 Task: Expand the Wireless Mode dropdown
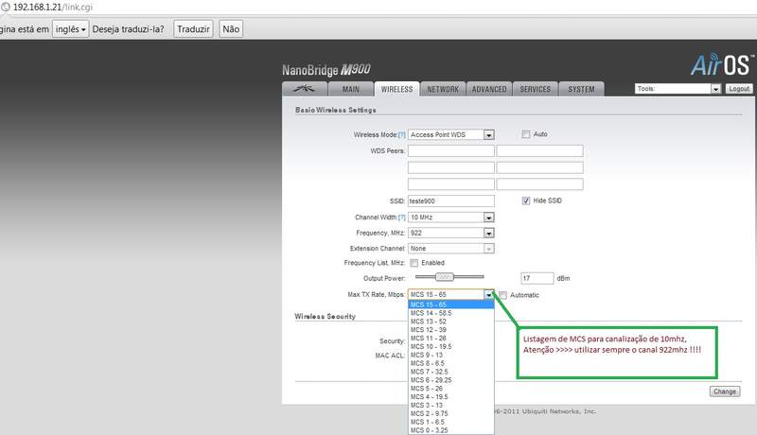coord(451,135)
